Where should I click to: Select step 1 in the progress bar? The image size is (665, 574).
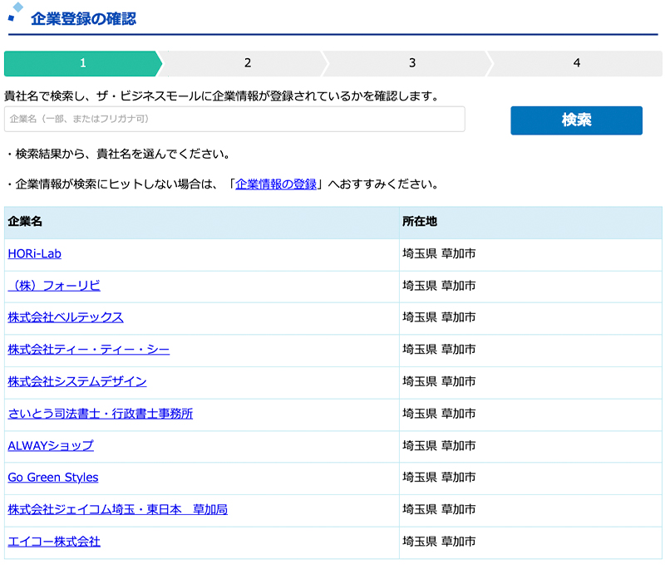point(81,62)
